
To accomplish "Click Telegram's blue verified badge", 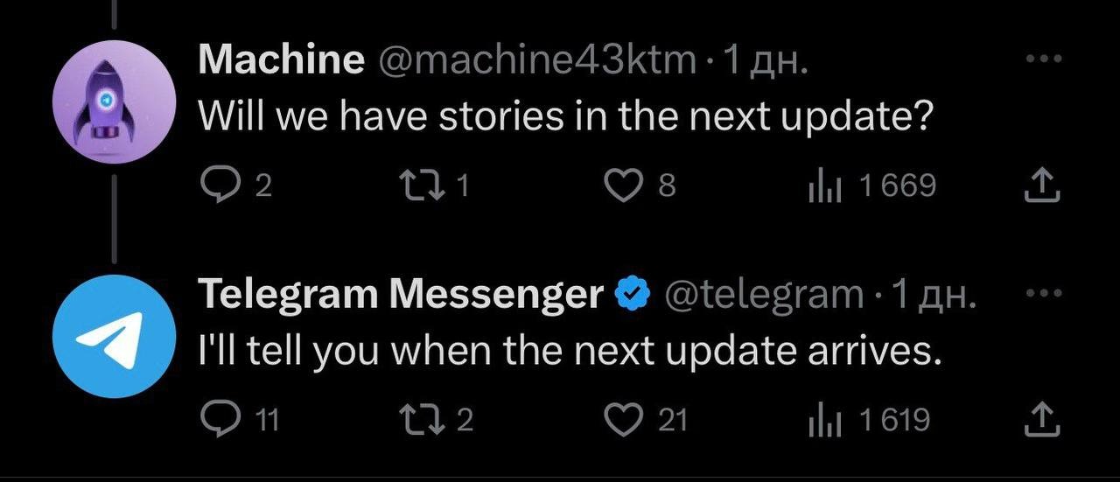I will click(634, 295).
